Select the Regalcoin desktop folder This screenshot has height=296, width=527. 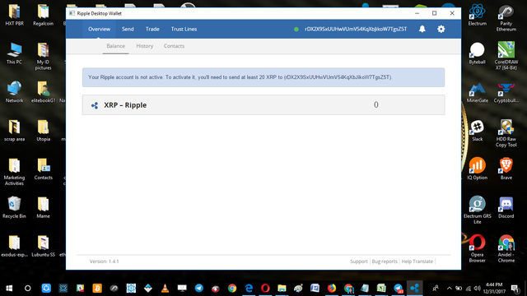pyautogui.click(x=43, y=15)
